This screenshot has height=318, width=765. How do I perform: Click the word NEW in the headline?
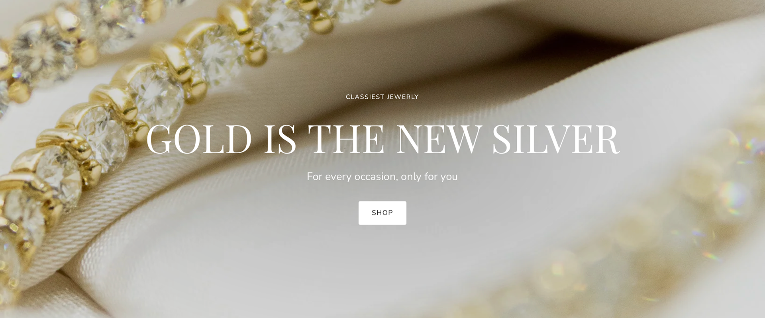pos(439,139)
